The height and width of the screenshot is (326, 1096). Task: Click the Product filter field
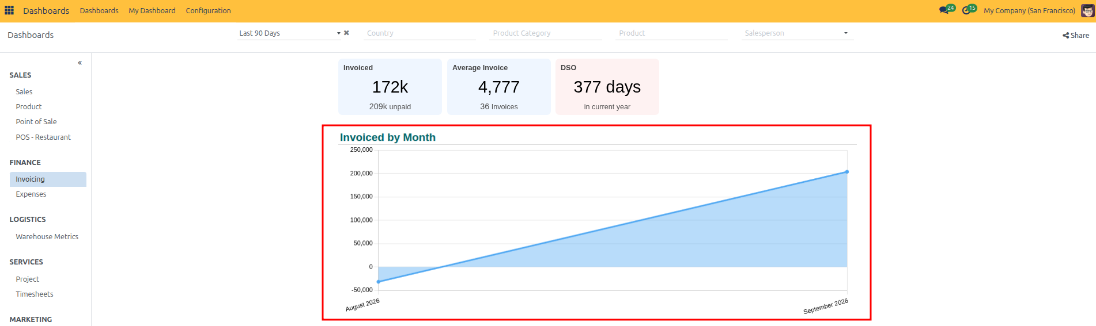(x=672, y=33)
